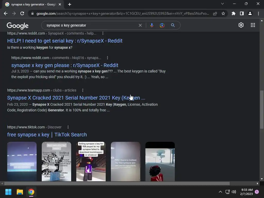The image size is (264, 198).
Task: Open a new browser tab
Action: point(70,4)
